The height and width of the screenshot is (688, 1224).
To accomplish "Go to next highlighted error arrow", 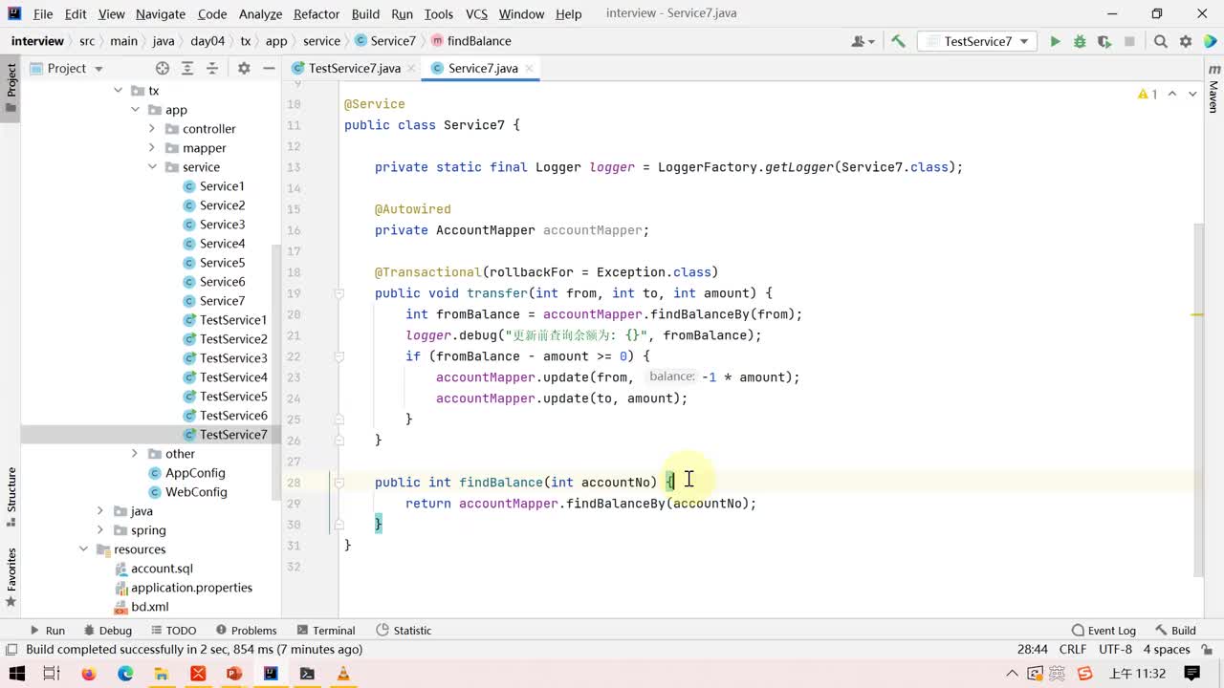I will (1192, 94).
